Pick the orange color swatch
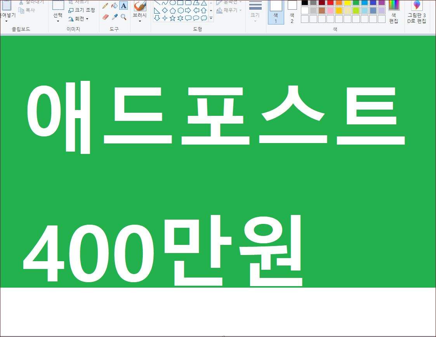Screen dimensions: 436x337 point(339,2)
